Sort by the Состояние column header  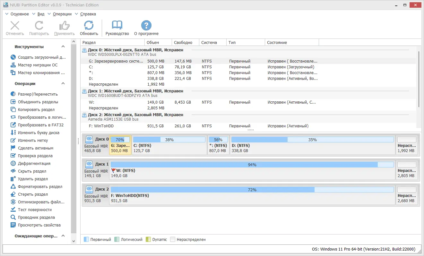pos(292,43)
